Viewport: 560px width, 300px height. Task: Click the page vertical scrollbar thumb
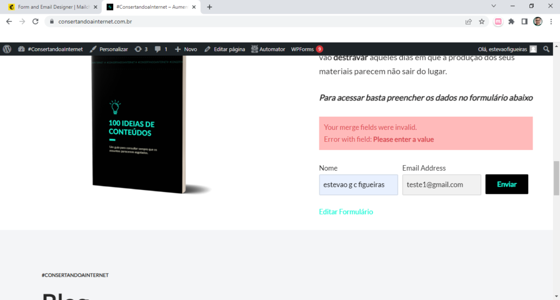tap(556, 178)
